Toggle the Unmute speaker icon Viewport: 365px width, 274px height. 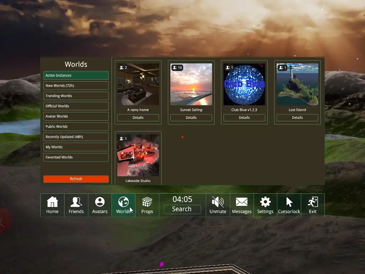click(218, 202)
